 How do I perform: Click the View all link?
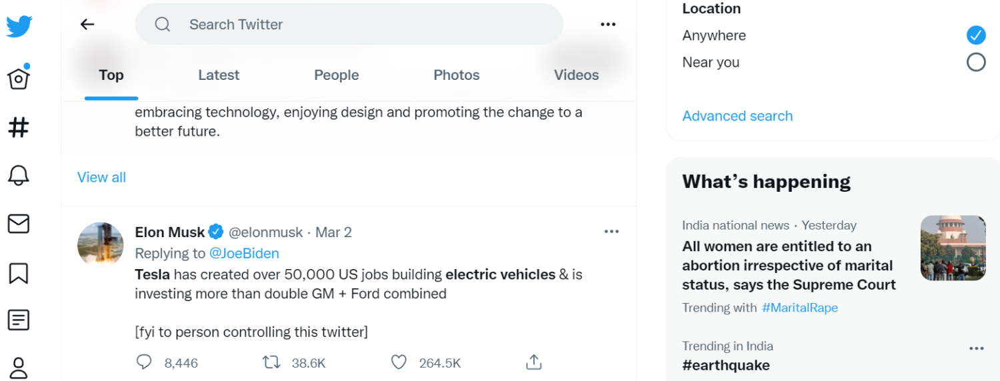[101, 177]
